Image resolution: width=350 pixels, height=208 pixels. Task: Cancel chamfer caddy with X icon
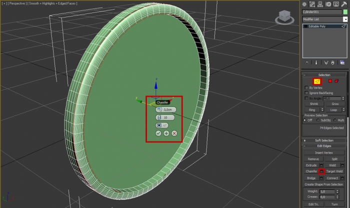click(174, 133)
